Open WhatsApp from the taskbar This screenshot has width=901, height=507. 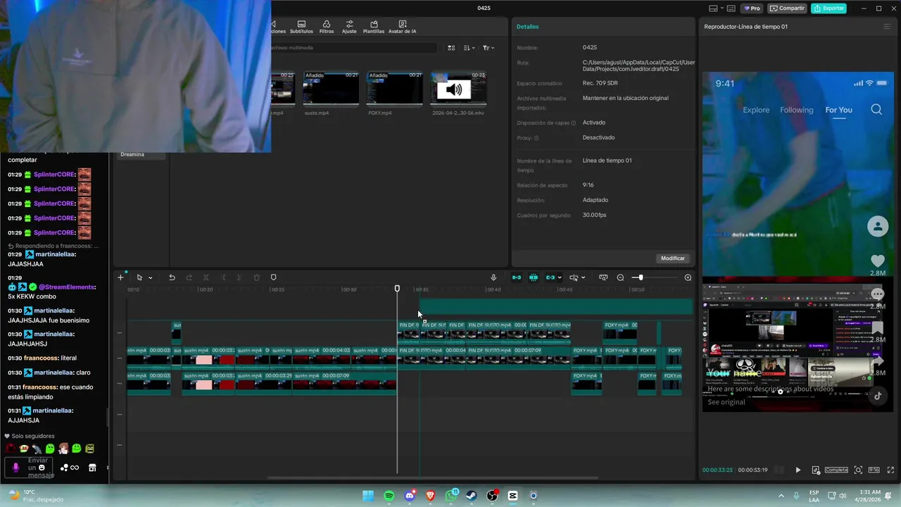click(451, 496)
